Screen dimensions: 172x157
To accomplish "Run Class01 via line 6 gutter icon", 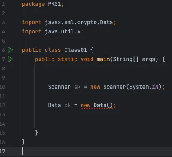I will (x=10, y=50).
